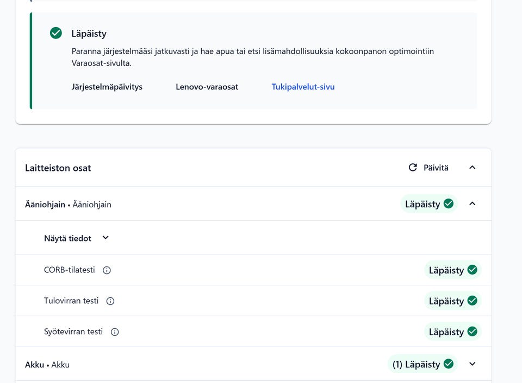Screen dimensions: 522x383
Task: Click the refresh icon next to Päivitä
Action: coord(413,168)
